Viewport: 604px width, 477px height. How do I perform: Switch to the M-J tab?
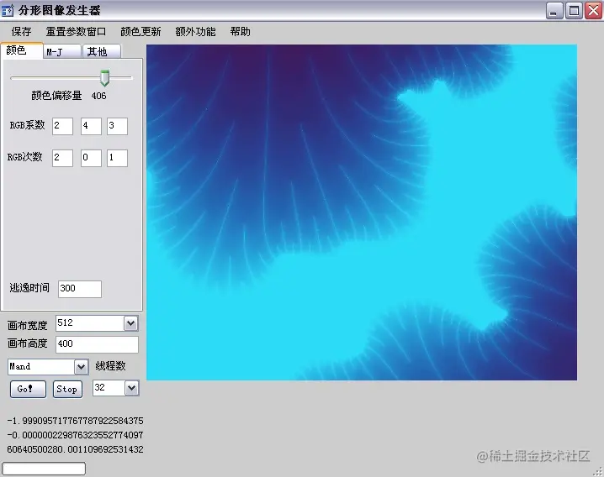[61, 51]
